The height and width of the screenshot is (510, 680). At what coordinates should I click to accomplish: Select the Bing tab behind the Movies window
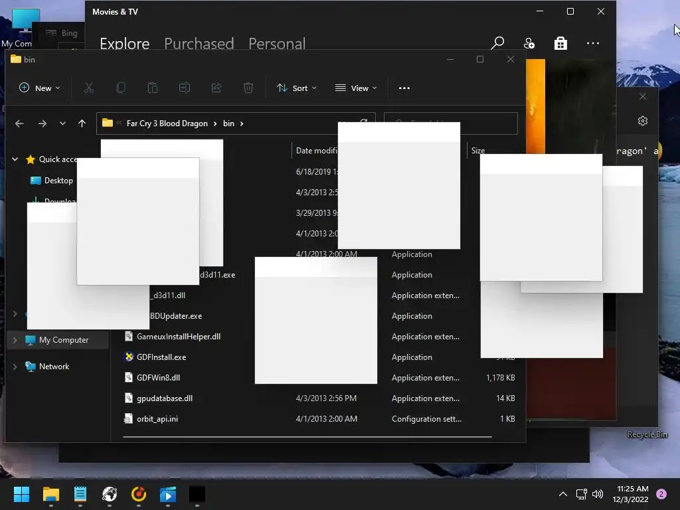click(x=61, y=33)
